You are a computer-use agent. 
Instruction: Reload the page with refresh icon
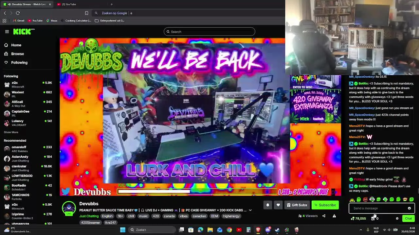[x=18, y=13]
